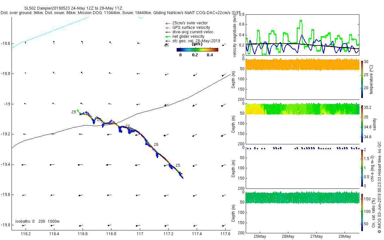This screenshot has height=240, width=384.
Task: Click day marker 29 at track end
Action: 74,112
